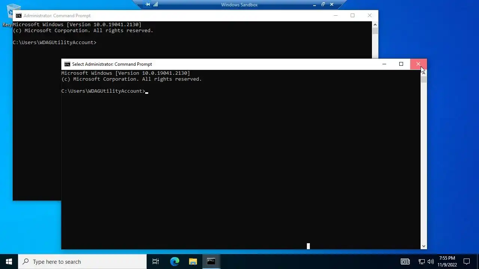Viewport: 479px width, 269px height.
Task: Open the Windows Start menu
Action: (x=9, y=262)
